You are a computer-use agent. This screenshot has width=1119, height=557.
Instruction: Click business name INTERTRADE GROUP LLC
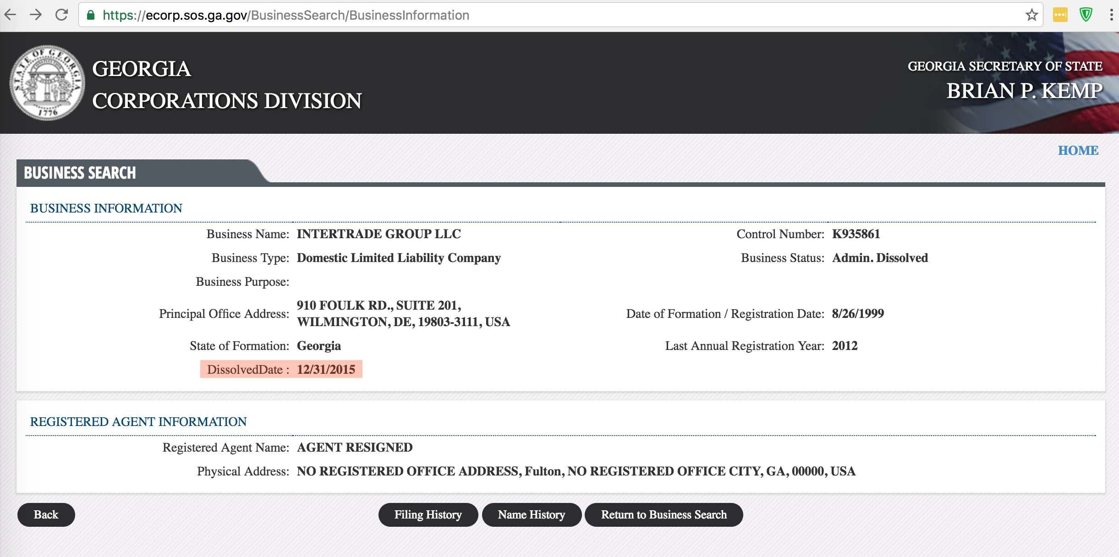pyautogui.click(x=378, y=234)
